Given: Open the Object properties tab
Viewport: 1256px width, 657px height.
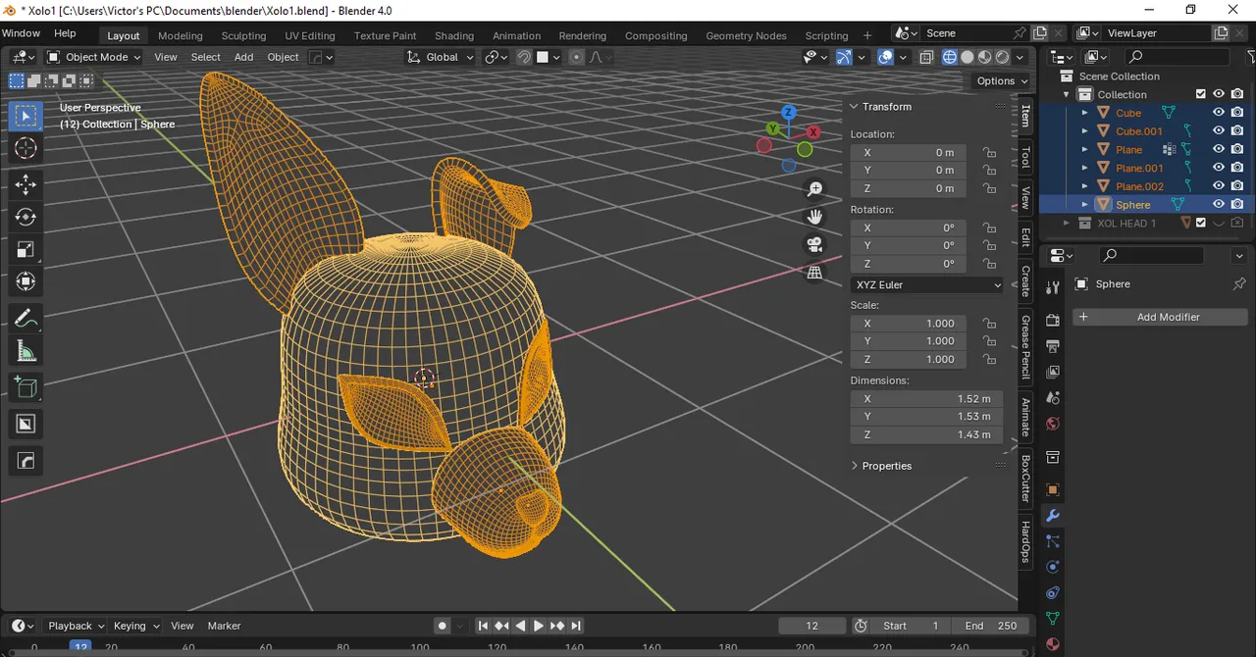Looking at the screenshot, I should (1053, 489).
